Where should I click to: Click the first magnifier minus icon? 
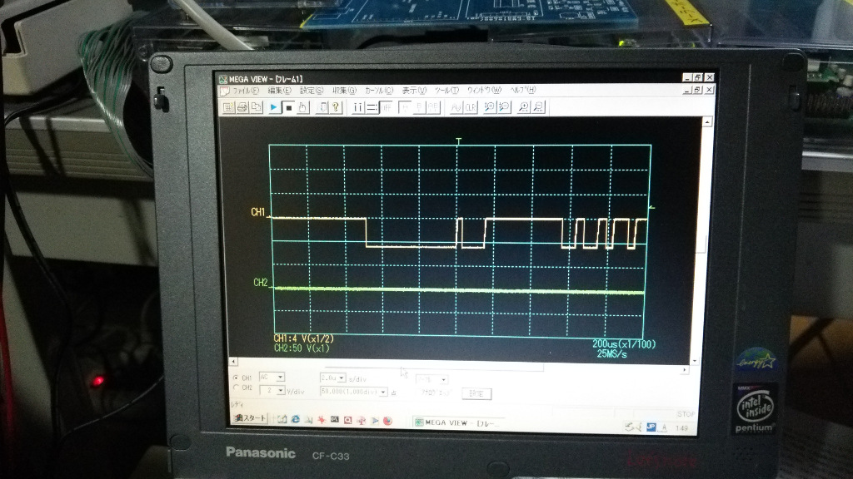click(504, 107)
